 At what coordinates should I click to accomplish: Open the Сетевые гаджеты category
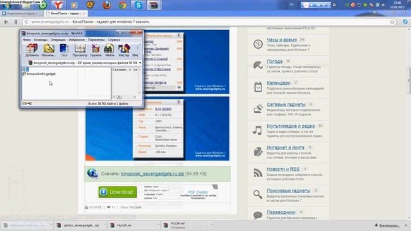(286, 104)
